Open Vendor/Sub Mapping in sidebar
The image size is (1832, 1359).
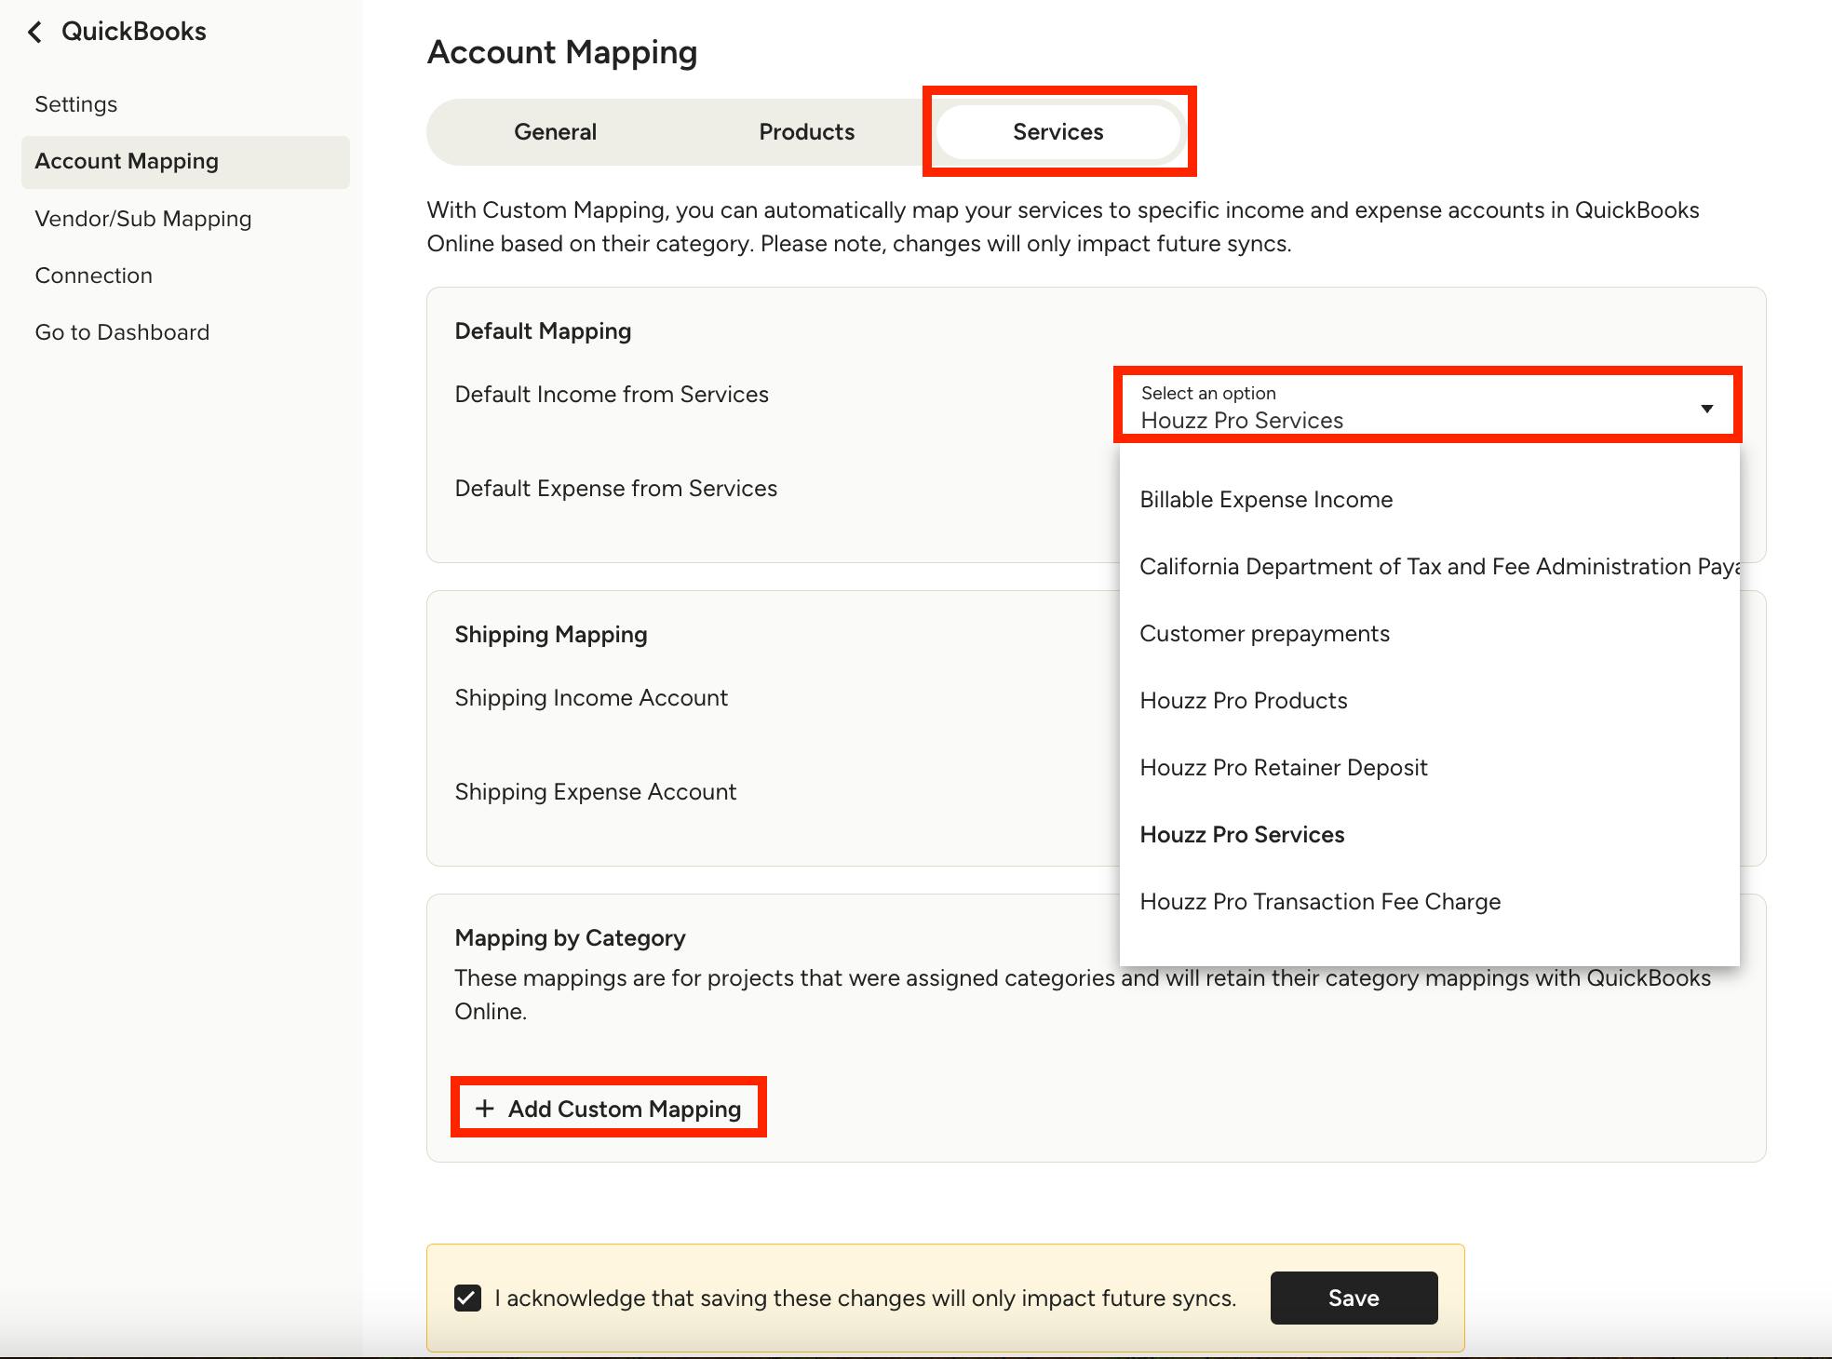tap(143, 219)
